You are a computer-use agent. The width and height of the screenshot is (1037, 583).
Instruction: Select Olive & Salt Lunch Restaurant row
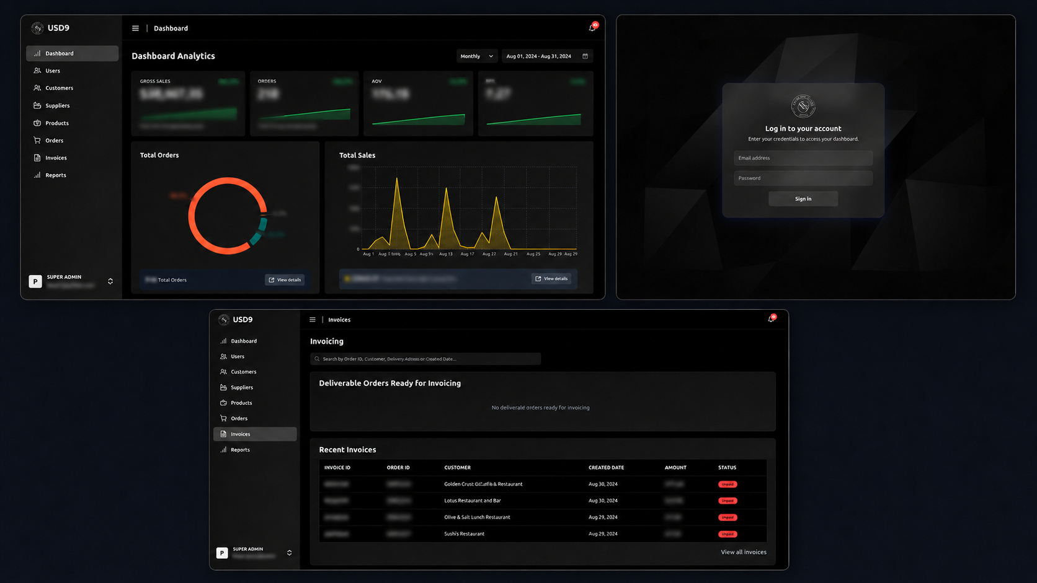(x=543, y=517)
